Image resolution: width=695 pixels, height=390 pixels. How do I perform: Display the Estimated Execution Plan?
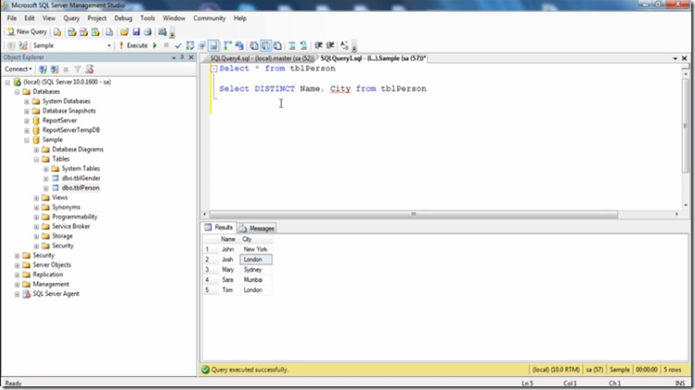pos(190,45)
